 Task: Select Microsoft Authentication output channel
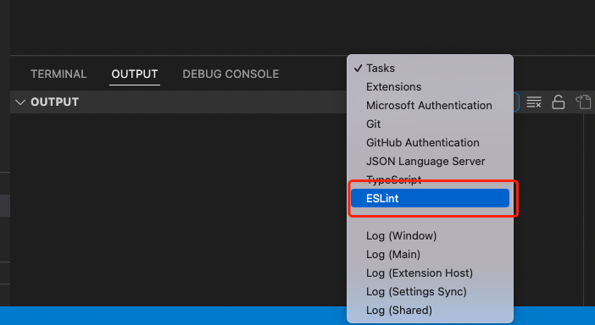(x=430, y=105)
